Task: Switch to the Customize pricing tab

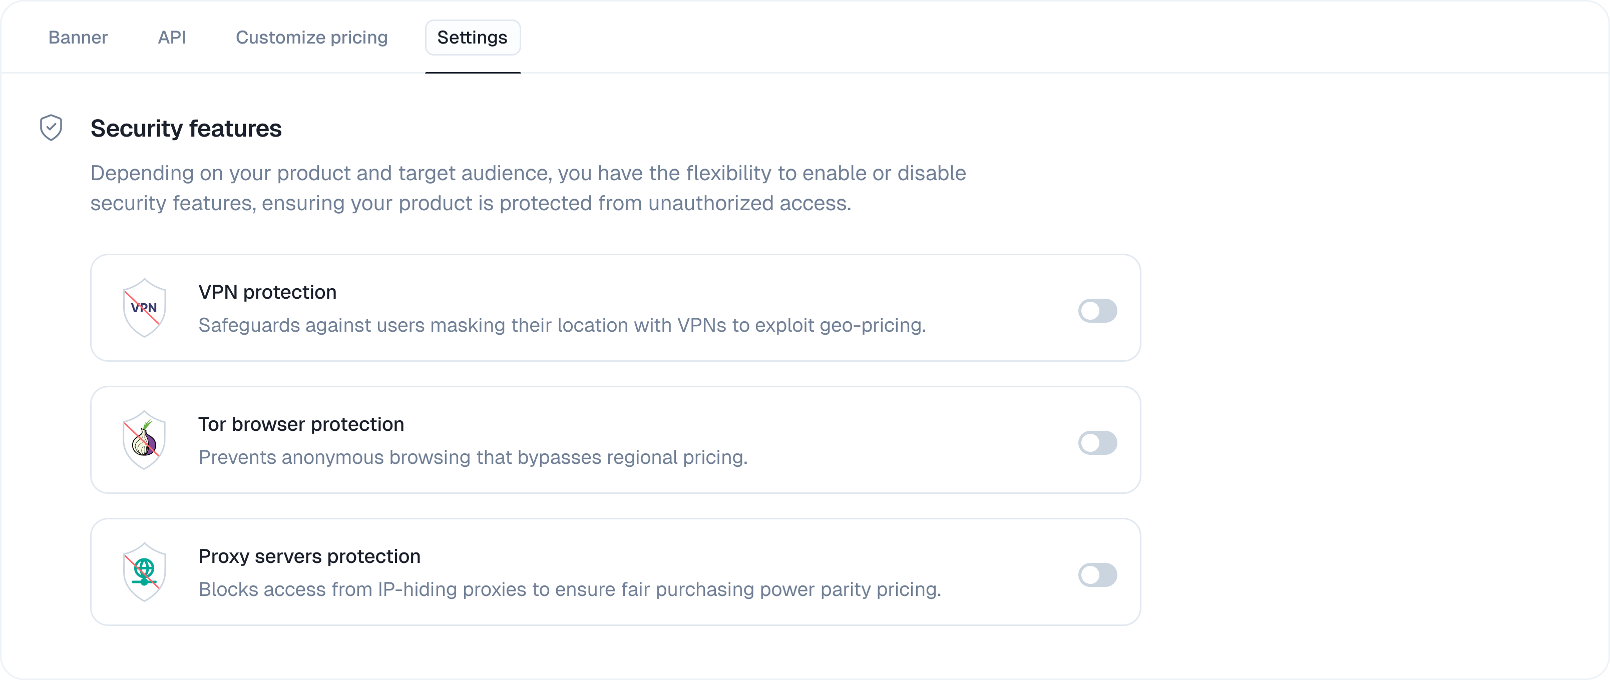Action: click(x=311, y=38)
